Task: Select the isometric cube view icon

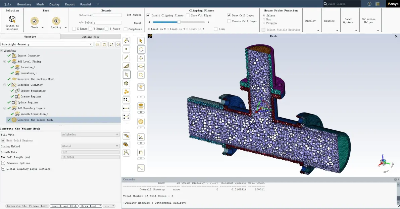Action: [126, 83]
